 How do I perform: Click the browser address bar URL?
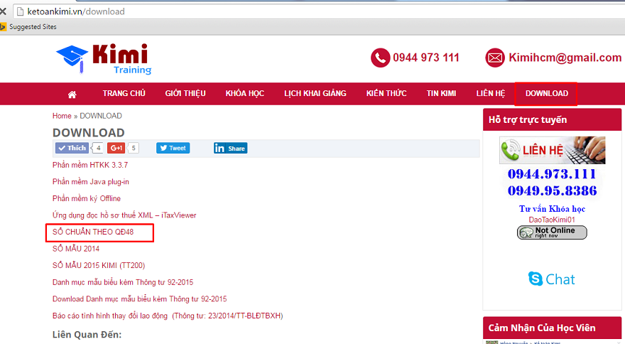pos(85,11)
